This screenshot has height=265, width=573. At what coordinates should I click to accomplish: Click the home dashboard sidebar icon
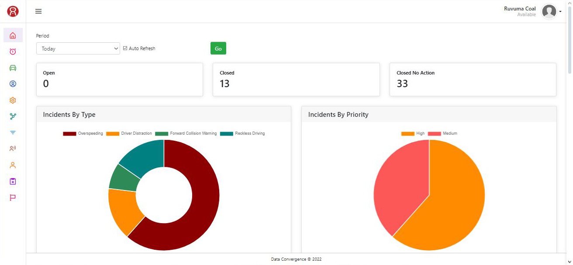(x=13, y=35)
